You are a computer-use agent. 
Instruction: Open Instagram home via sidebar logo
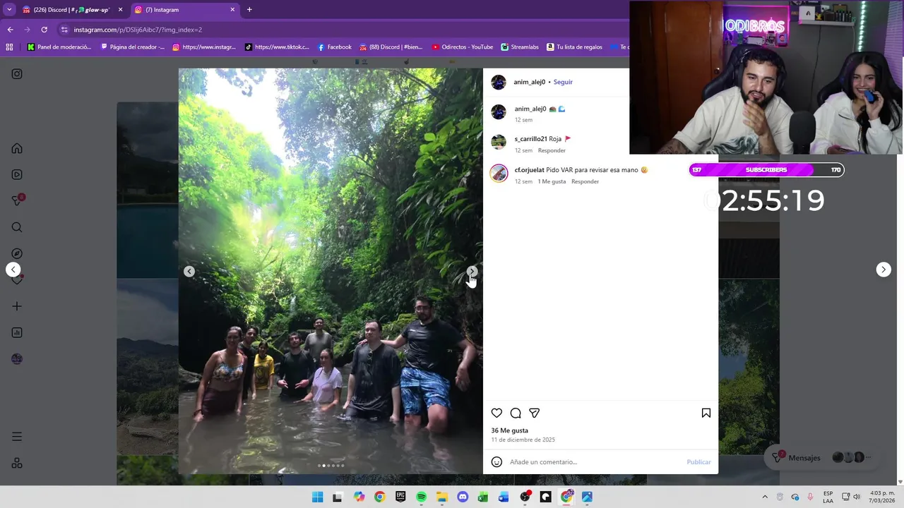pos(17,74)
